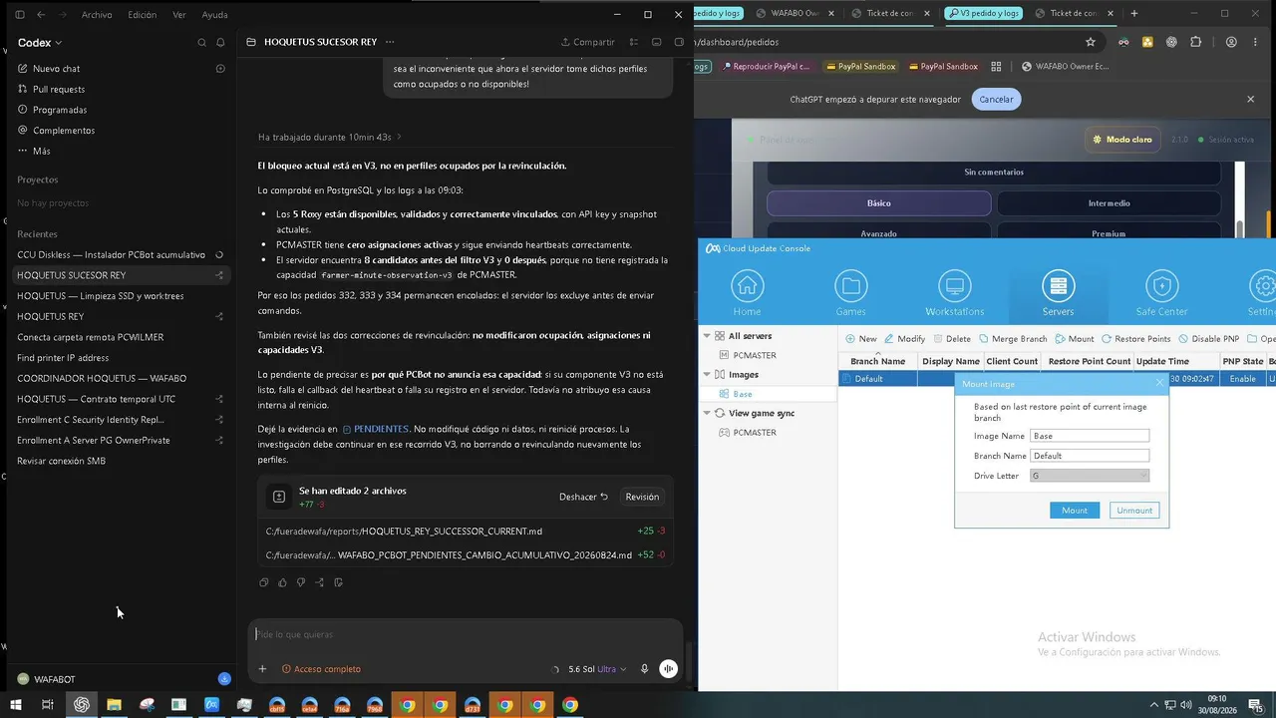This screenshot has height=718, width=1276.
Task: Open more options next to HOQUETUS SUCESOR REY title
Action: pyautogui.click(x=390, y=42)
